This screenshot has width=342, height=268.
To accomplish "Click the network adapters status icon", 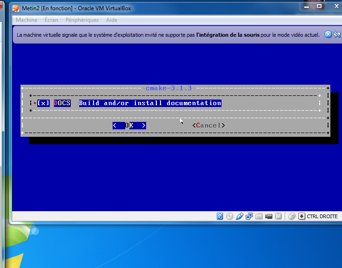I will tap(249, 216).
